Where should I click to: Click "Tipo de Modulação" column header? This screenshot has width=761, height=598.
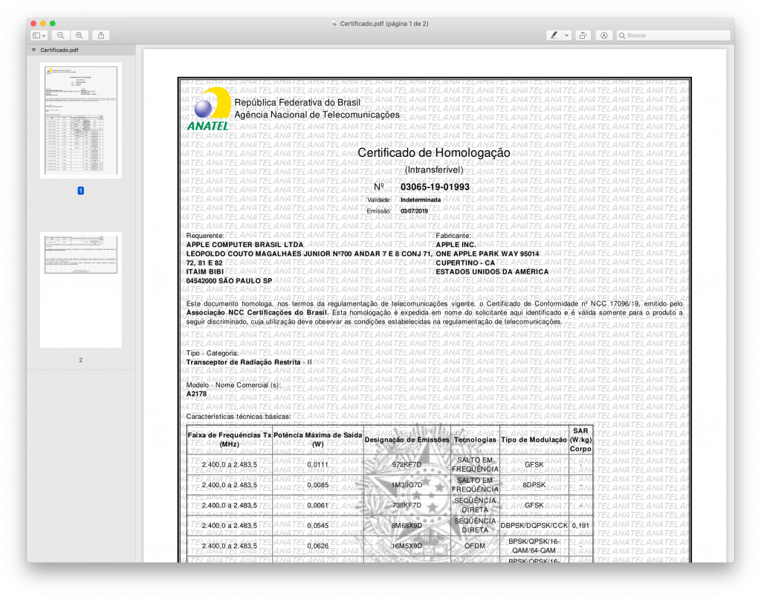(534, 440)
